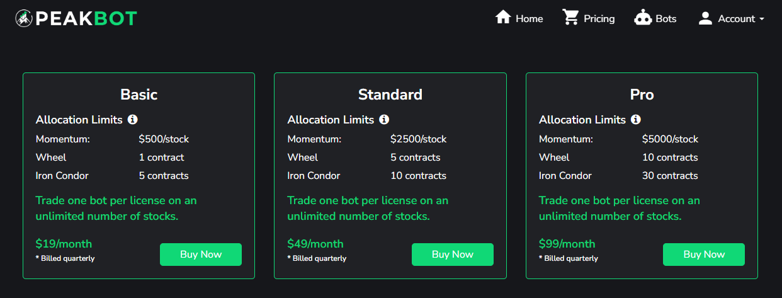This screenshot has width=782, height=298.
Task: Click the PEAKBOT brand text
Action: pyautogui.click(x=86, y=19)
